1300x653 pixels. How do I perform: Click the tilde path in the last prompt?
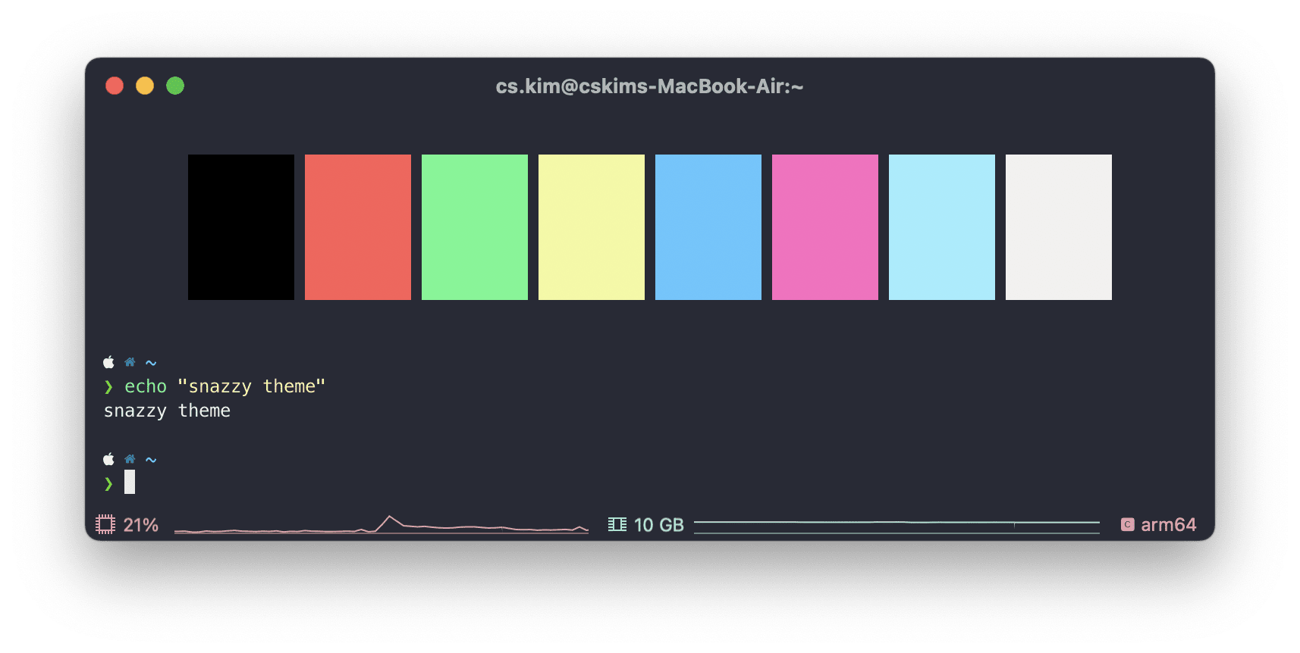[151, 460]
